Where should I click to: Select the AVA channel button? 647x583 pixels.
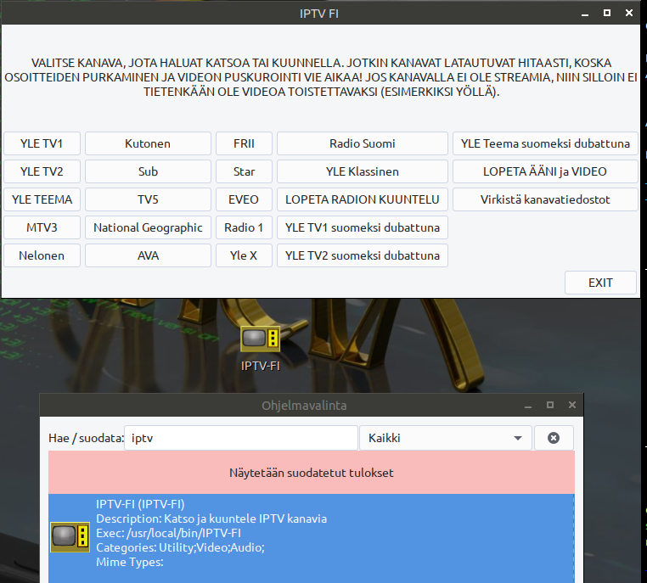148,255
